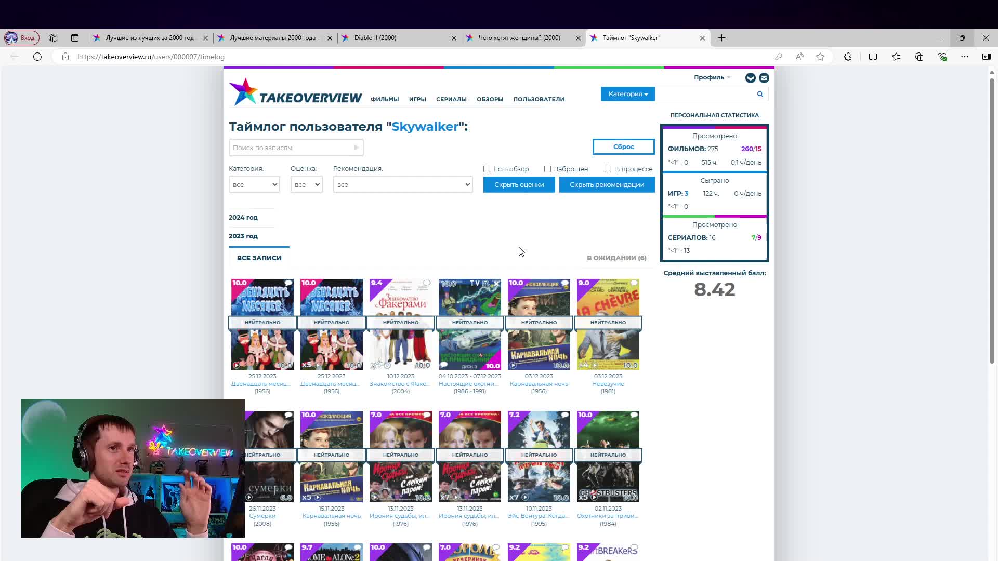The width and height of the screenshot is (998, 561).
Task: Refresh the browser page
Action: tap(37, 57)
